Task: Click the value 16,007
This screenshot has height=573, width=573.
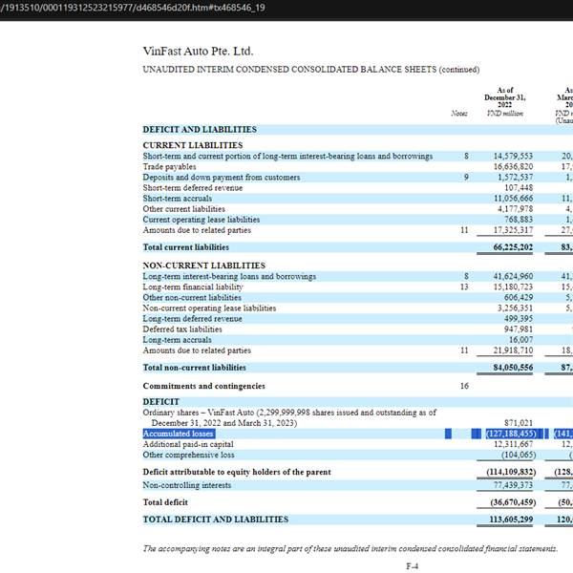Action: [520, 340]
